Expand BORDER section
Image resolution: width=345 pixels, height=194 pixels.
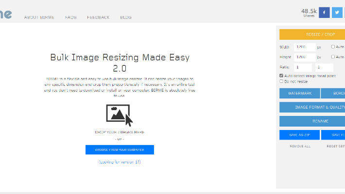coord(333,94)
